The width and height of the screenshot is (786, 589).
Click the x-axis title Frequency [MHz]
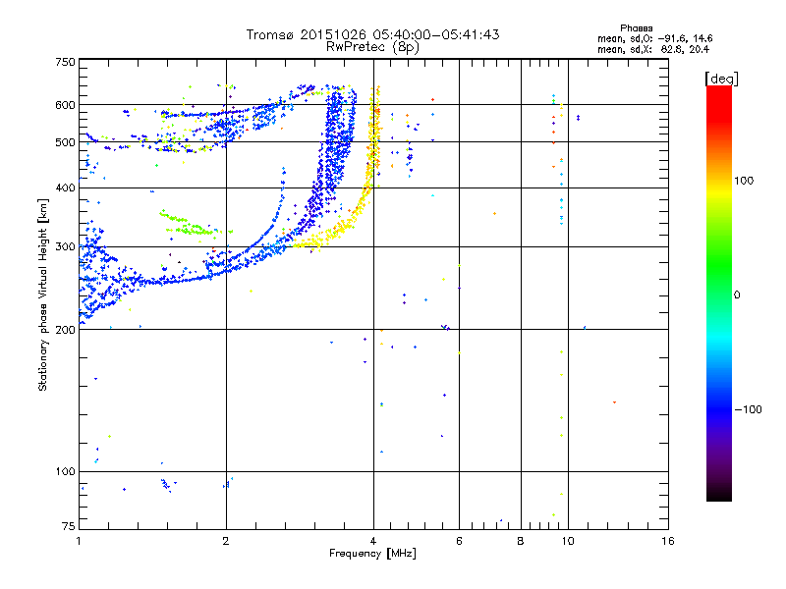(x=372, y=554)
